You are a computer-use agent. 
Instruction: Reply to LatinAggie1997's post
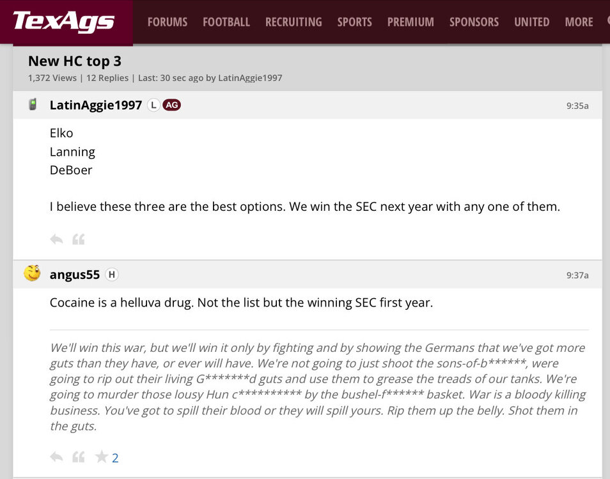point(56,240)
